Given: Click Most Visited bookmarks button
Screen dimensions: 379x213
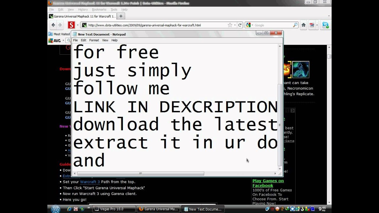Looking at the screenshot, I should pyautogui.click(x=59, y=34).
